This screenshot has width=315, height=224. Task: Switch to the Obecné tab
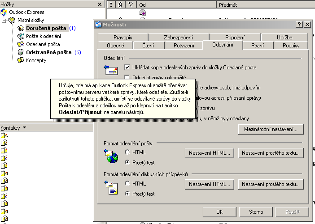pyautogui.click(x=115, y=46)
